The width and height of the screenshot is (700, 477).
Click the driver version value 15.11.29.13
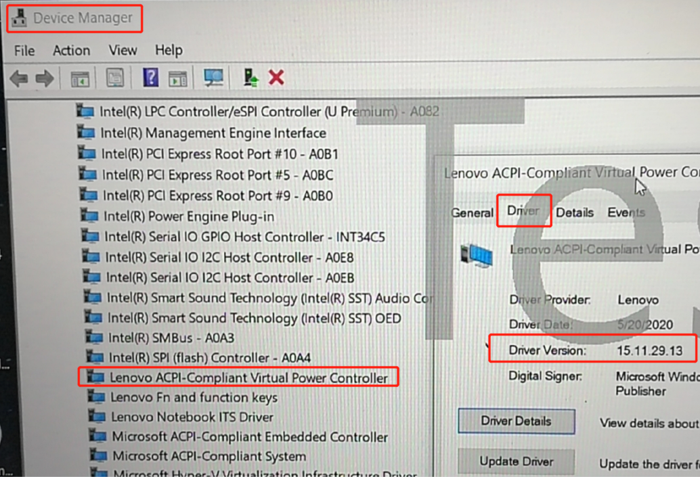tap(649, 350)
